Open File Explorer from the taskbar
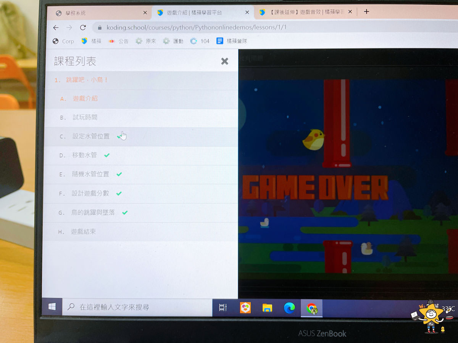Screen dimensions: 458x343 point(267,308)
